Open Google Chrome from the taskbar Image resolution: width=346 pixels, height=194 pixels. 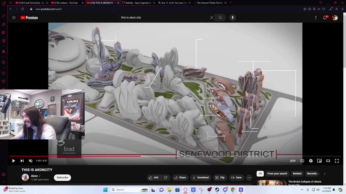[233, 190]
